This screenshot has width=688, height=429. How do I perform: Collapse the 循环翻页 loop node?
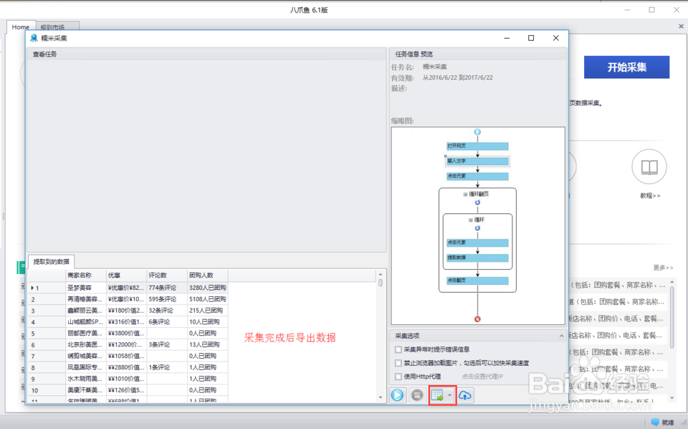466,194
